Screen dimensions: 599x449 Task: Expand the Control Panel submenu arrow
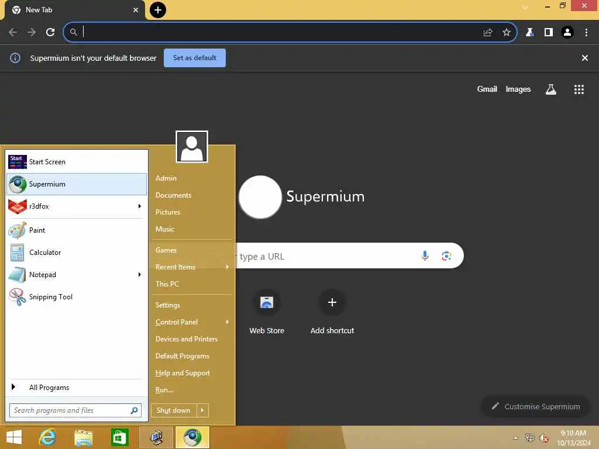tap(228, 322)
